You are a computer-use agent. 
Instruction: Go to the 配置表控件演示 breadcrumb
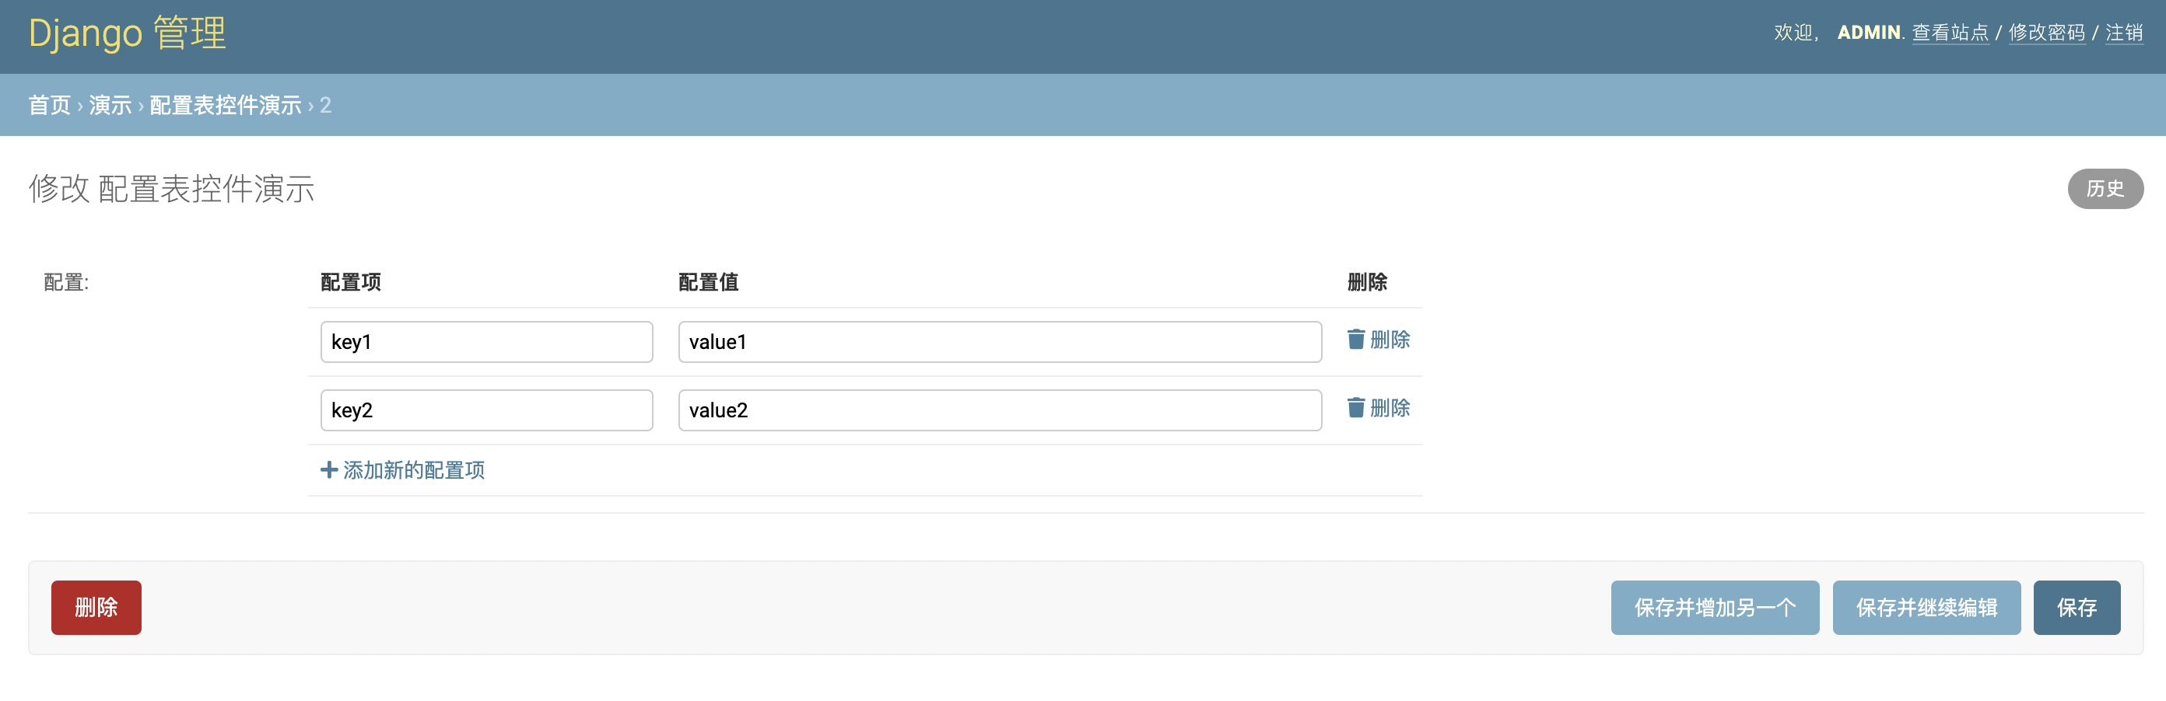(x=226, y=105)
